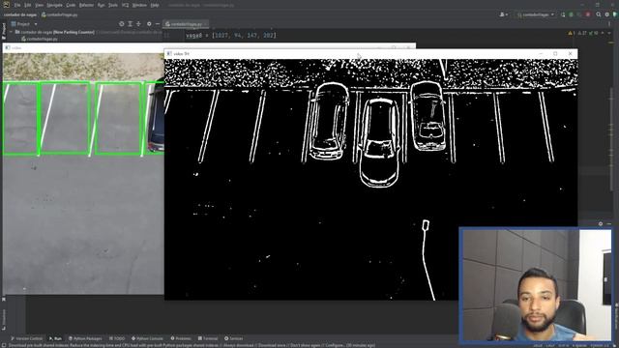Hide the Project panel with minus icon

[x=158, y=24]
